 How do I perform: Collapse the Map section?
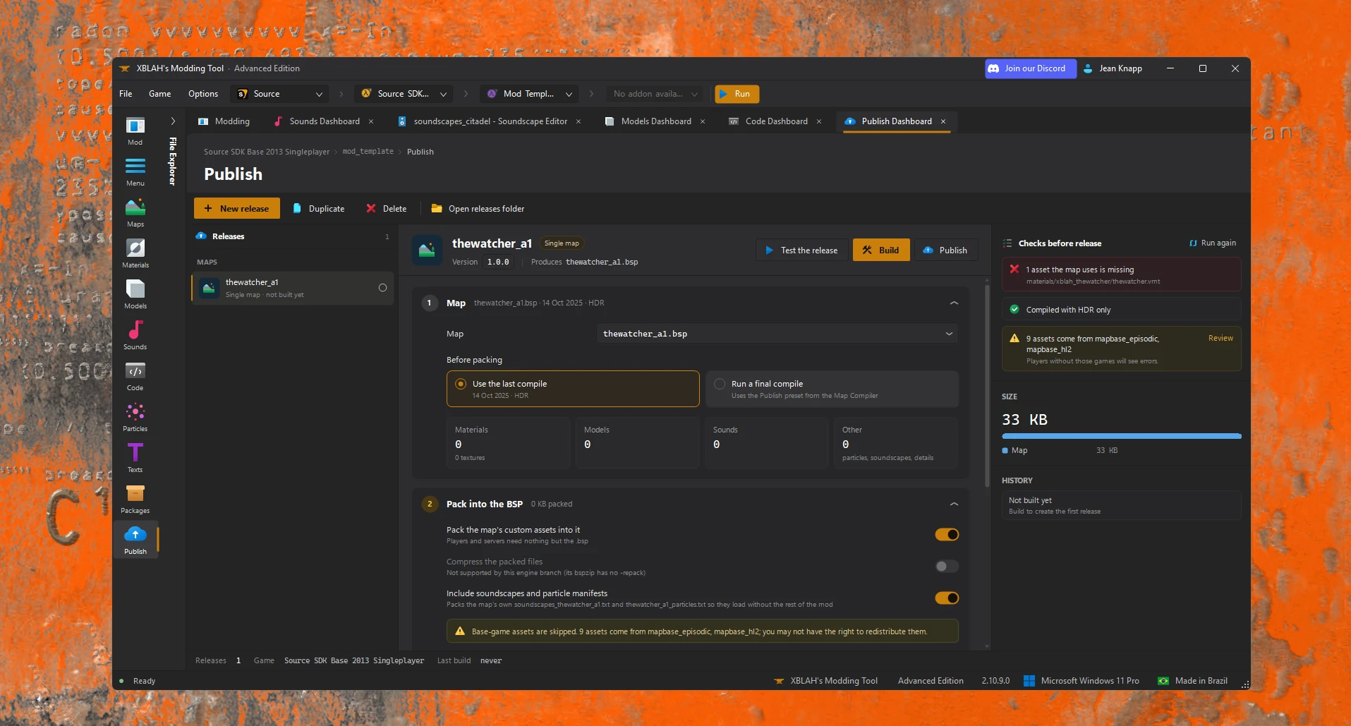point(954,303)
